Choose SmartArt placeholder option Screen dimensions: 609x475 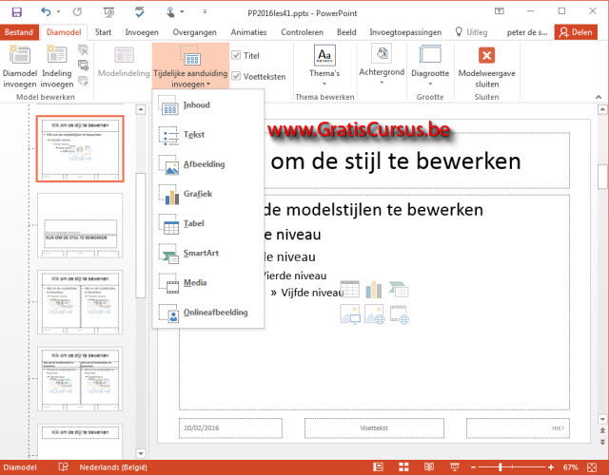[208, 254]
